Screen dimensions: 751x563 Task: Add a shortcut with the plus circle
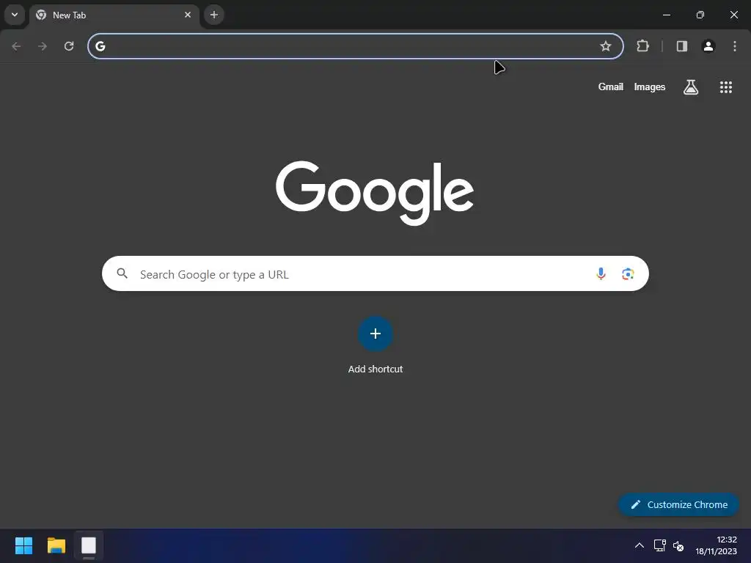click(x=375, y=334)
